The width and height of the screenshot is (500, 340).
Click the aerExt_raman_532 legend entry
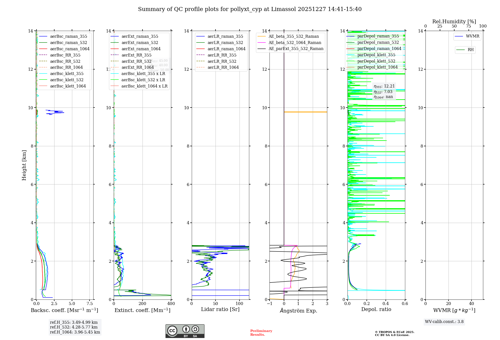tap(139, 43)
